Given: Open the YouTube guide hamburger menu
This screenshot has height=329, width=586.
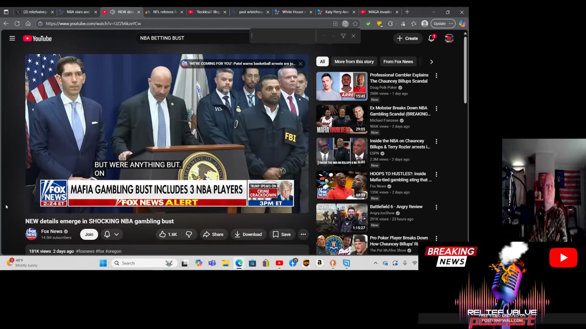Looking at the screenshot, I should (x=12, y=38).
